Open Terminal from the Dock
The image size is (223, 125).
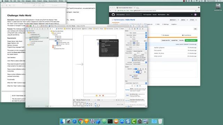(x=110, y=122)
